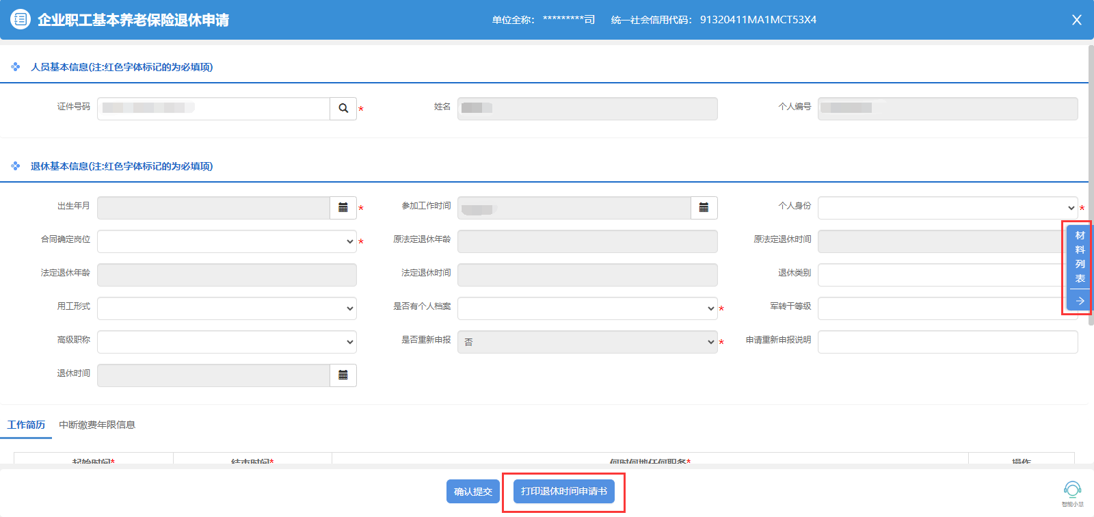1094x517 pixels.
Task: Click the form icon in title bar
Action: pos(21,20)
